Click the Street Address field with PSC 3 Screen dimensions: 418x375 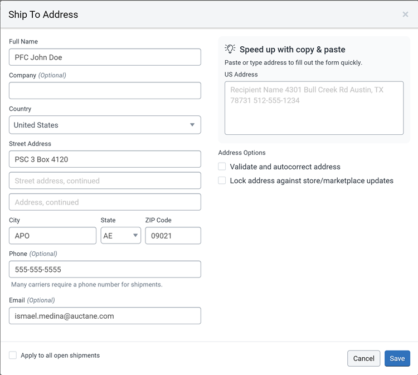point(105,159)
